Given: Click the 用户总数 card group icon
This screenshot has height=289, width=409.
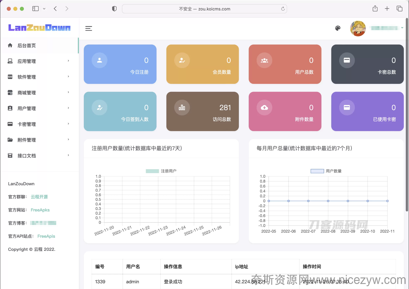Looking at the screenshot, I should tap(264, 60).
